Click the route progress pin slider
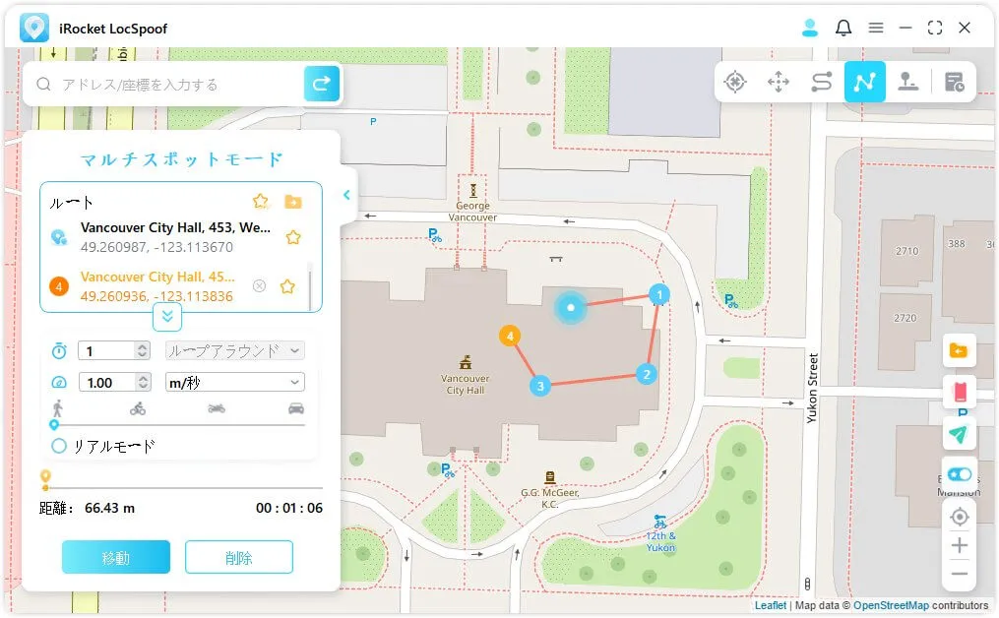 [x=45, y=478]
